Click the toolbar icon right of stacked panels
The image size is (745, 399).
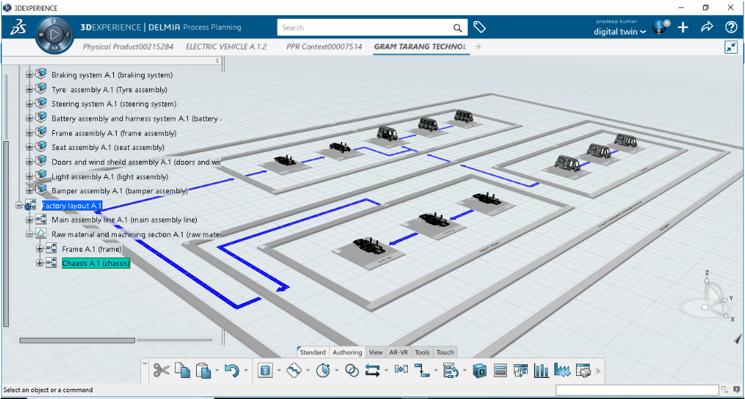coord(520,370)
